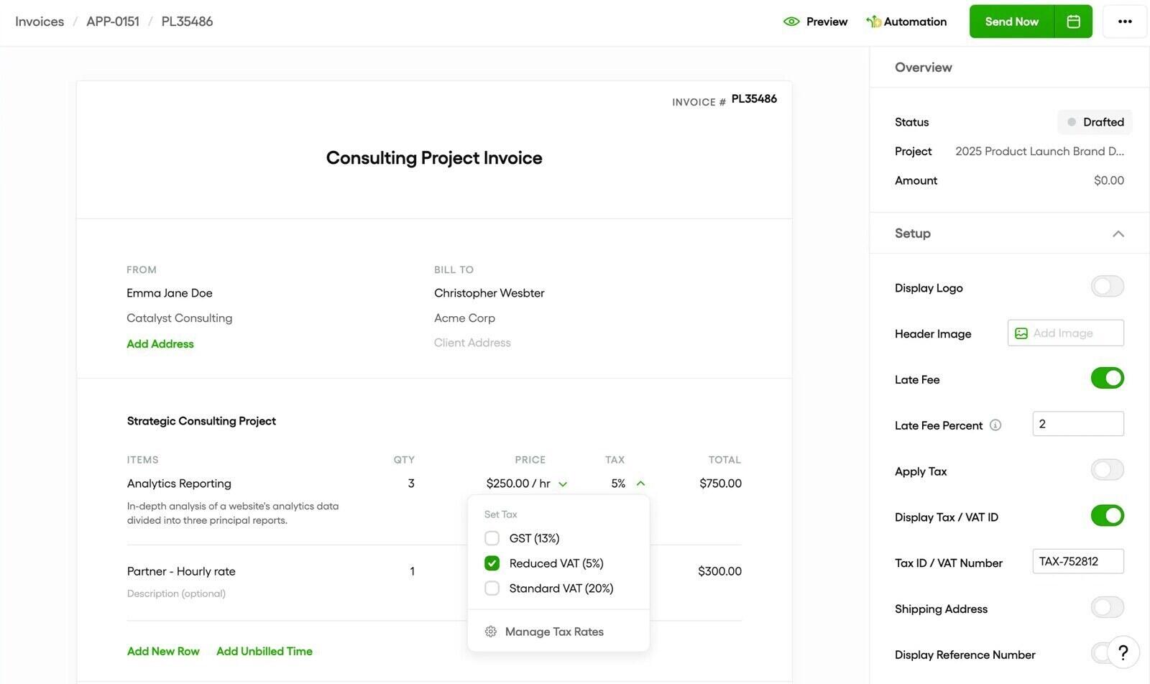1150x684 pixels.
Task: Click Add New Row
Action: point(163,651)
